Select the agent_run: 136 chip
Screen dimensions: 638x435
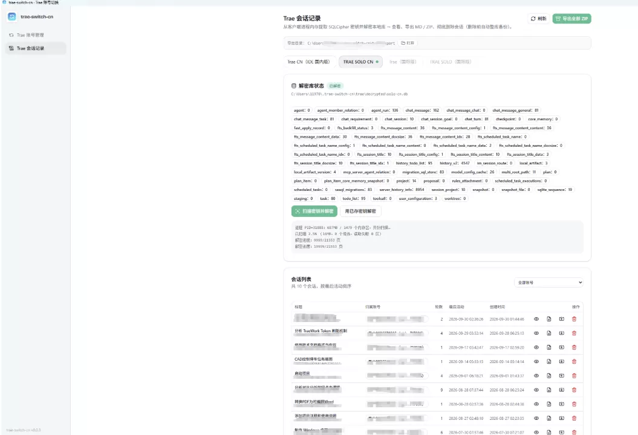point(385,110)
